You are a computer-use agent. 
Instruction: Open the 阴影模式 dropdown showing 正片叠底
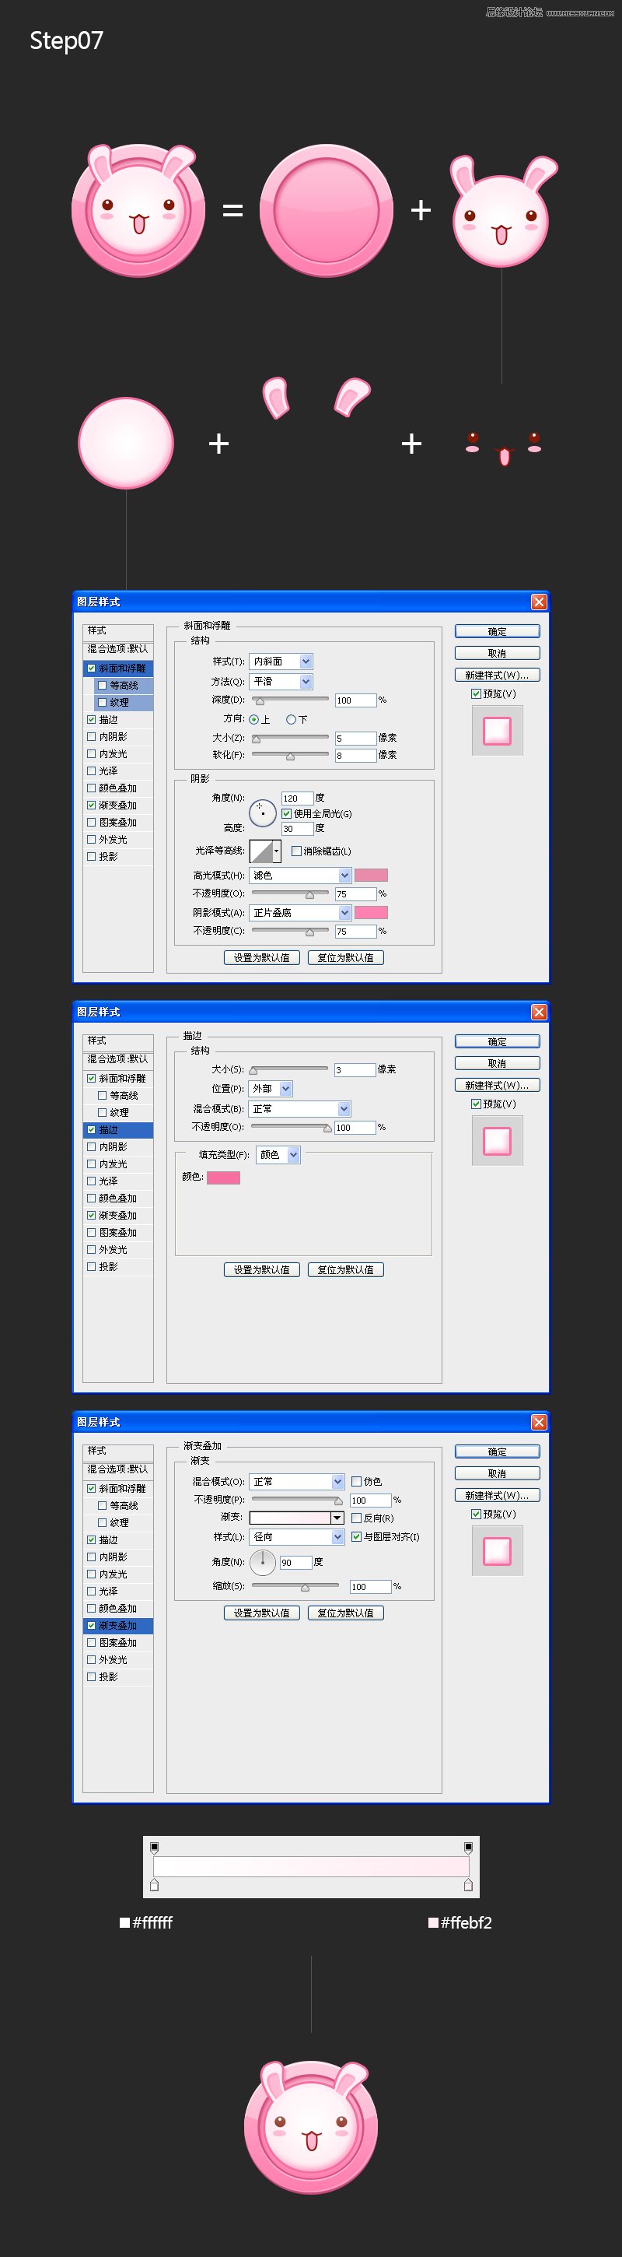click(x=300, y=913)
